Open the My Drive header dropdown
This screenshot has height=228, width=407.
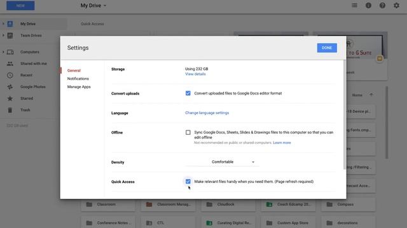(93, 6)
